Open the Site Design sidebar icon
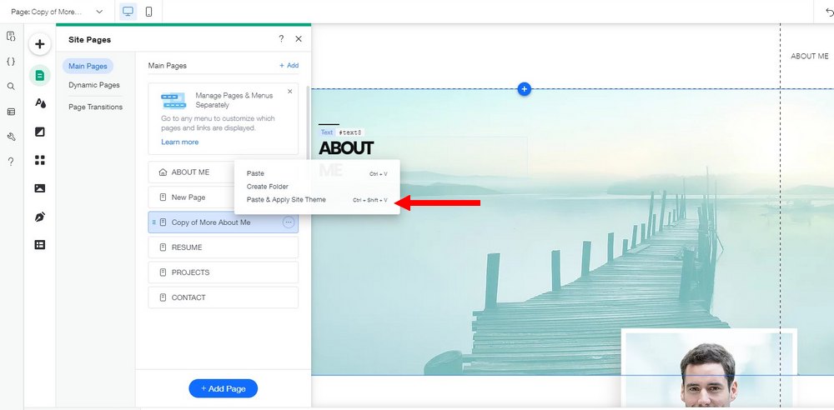 pos(40,103)
